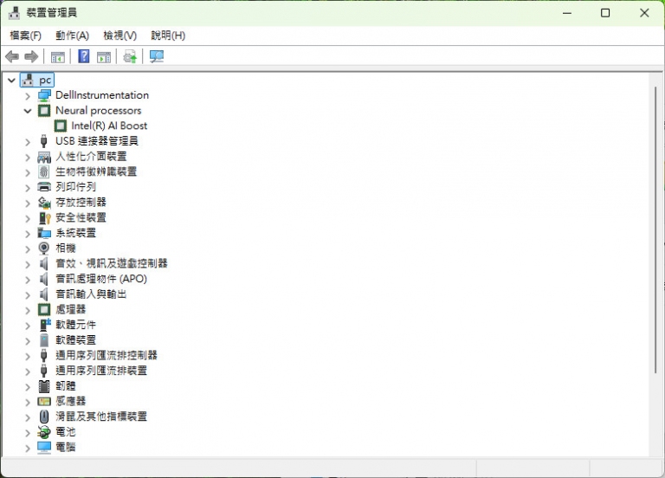Expand the 生物特徵辨識裝置 node
Screen dimensions: 665x478
(x=28, y=172)
